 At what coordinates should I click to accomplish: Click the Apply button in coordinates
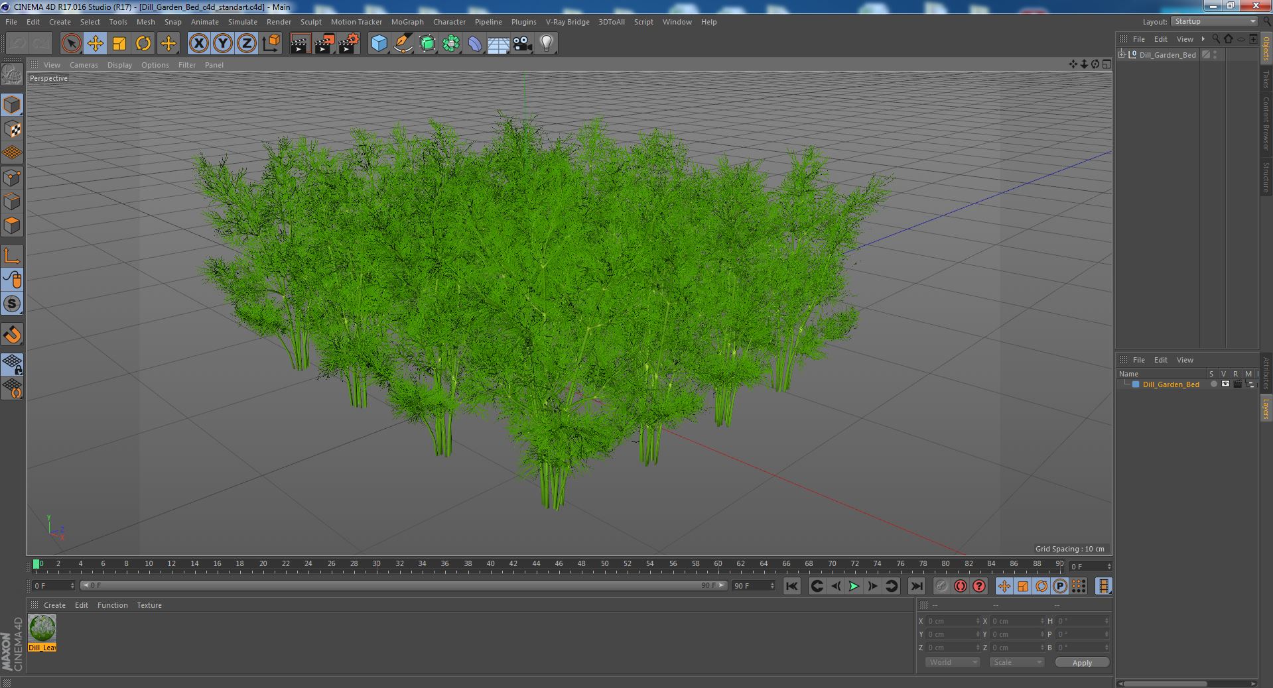1082,663
